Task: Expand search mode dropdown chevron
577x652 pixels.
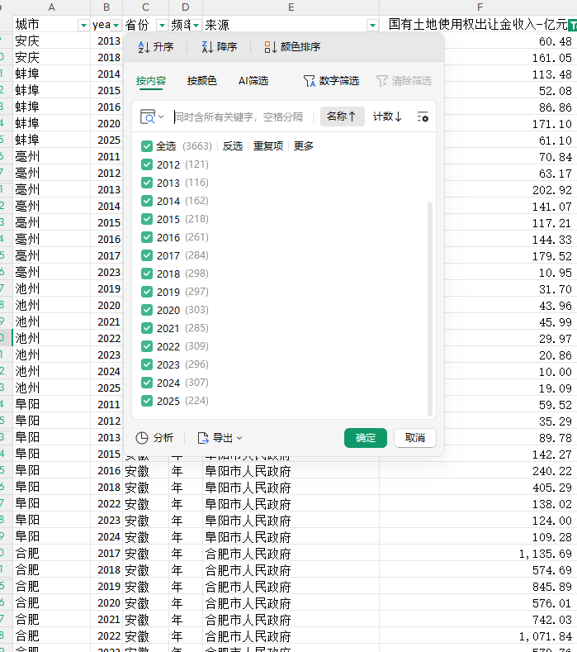Action: [x=161, y=117]
